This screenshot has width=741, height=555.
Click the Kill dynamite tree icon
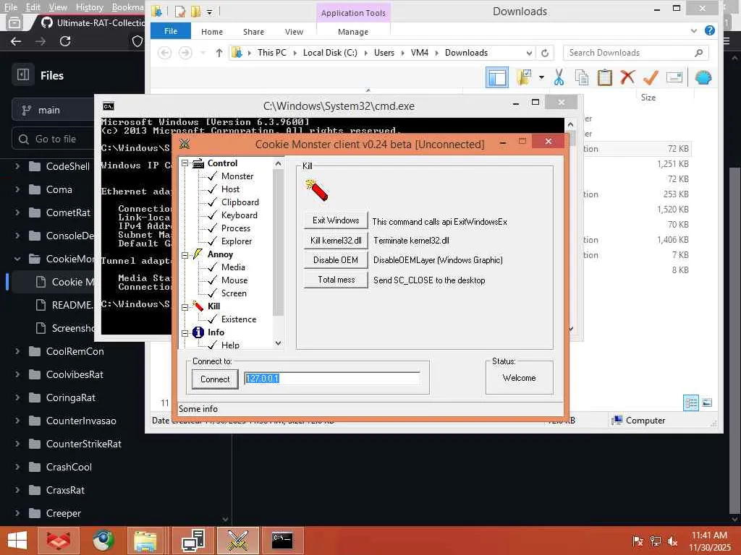point(198,306)
